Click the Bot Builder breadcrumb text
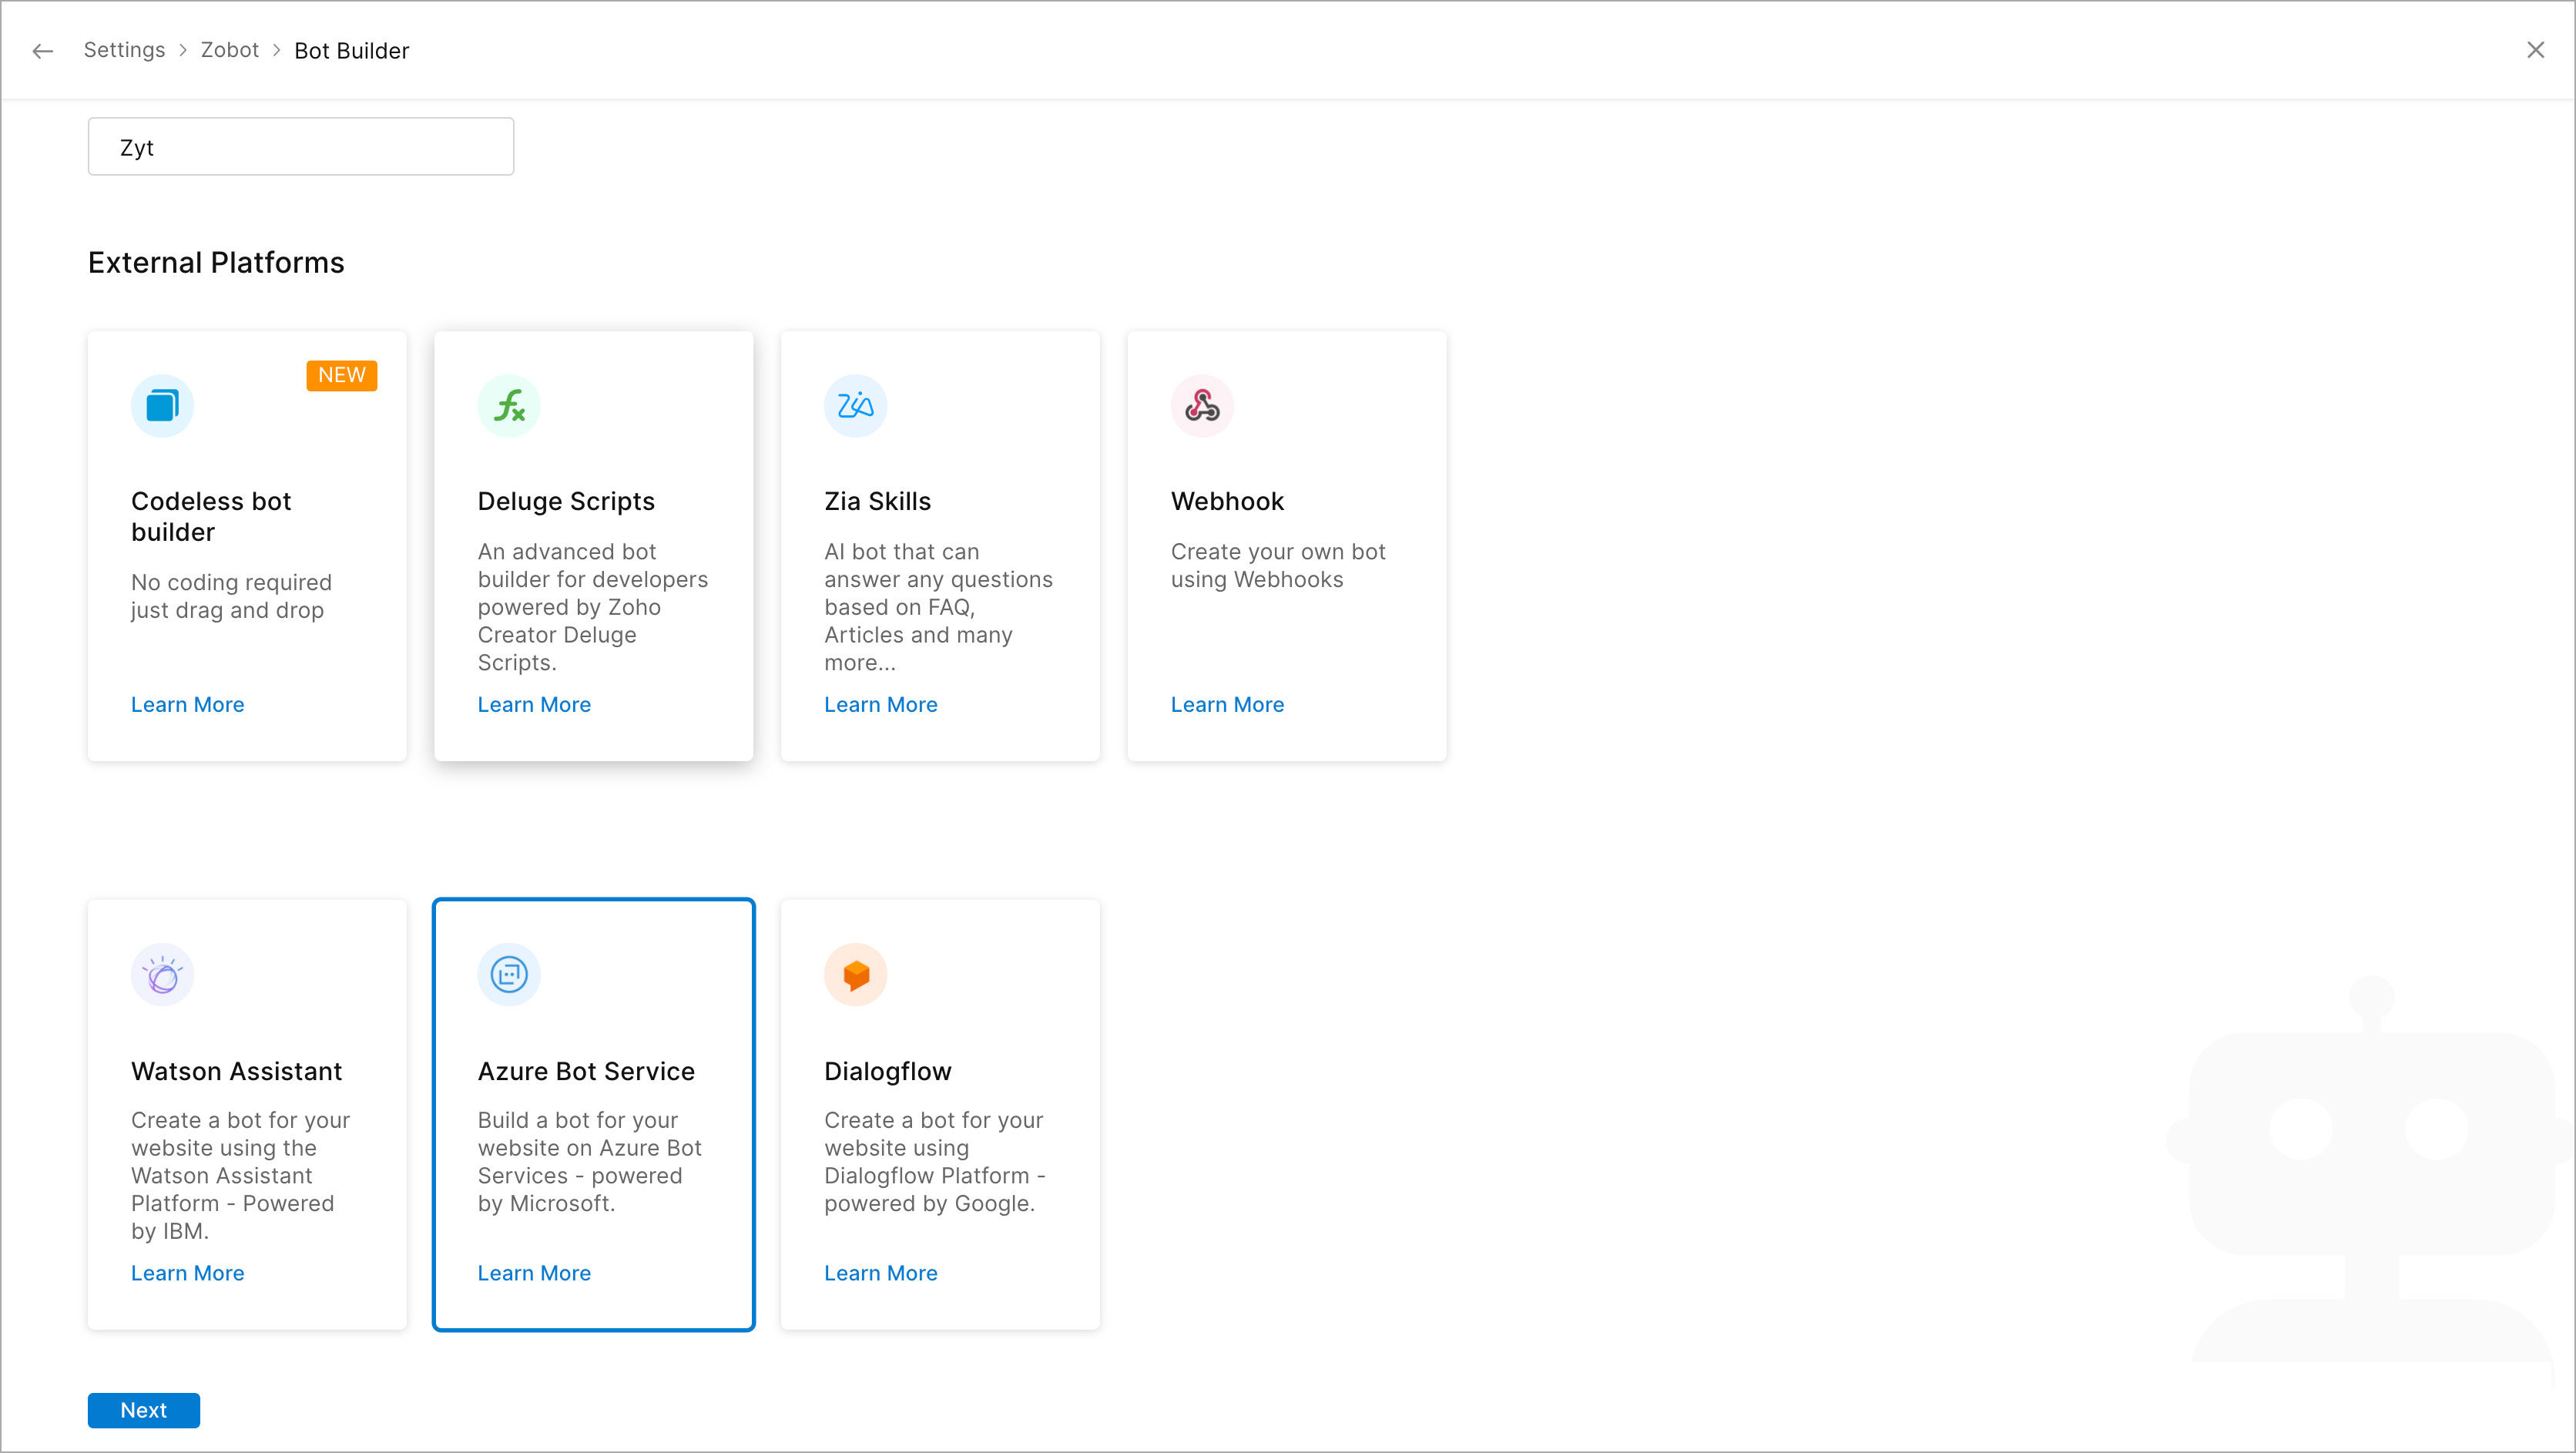Viewport: 2576px width, 1453px height. pos(351,51)
